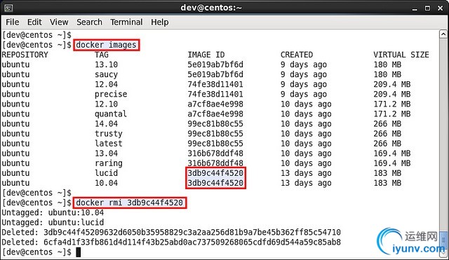
Task: Click '9 days ago' in 13.10 row
Action: coord(304,64)
